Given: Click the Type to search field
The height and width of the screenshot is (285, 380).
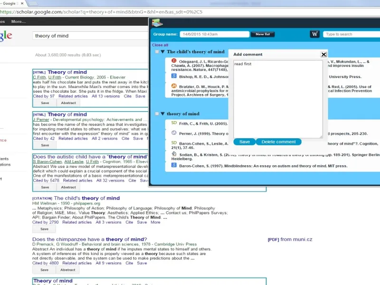Looking at the screenshot, I should click(351, 34).
